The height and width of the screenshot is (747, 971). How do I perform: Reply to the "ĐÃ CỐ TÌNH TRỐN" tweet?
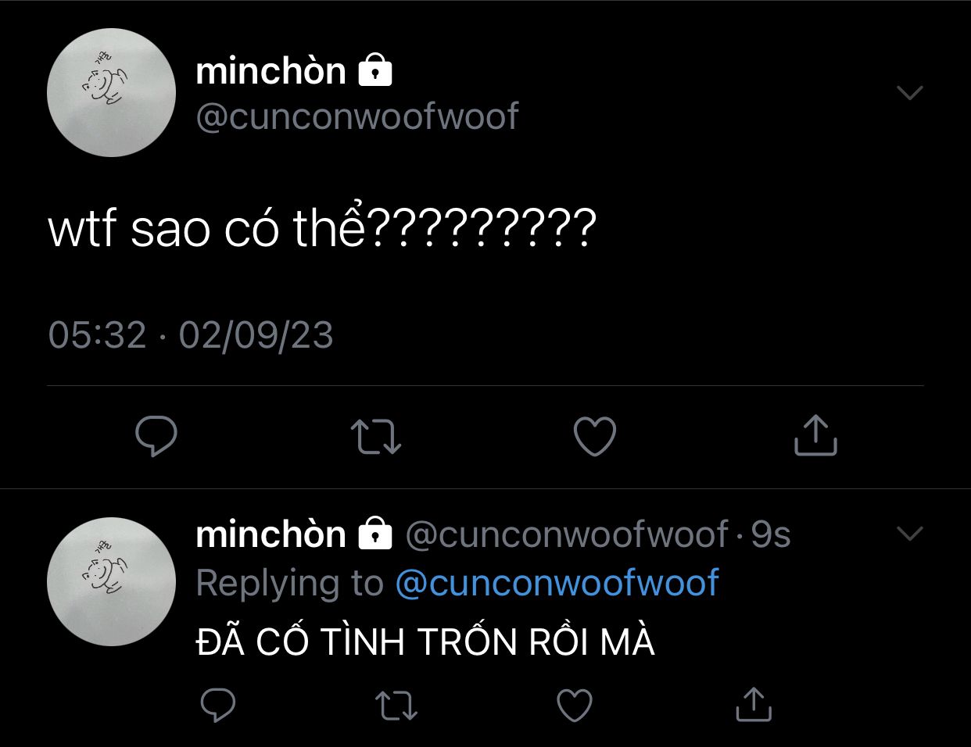click(x=218, y=705)
